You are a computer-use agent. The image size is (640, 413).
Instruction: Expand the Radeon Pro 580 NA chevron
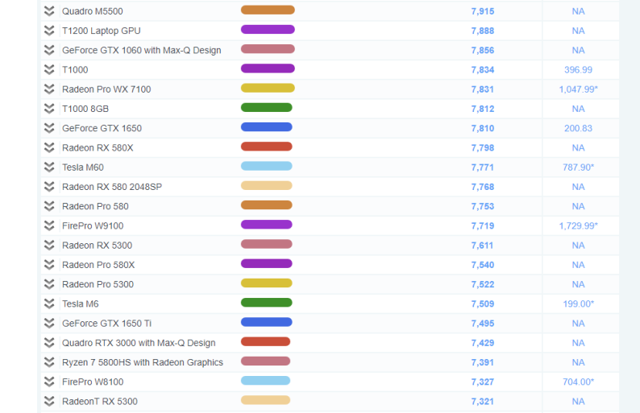point(49,206)
